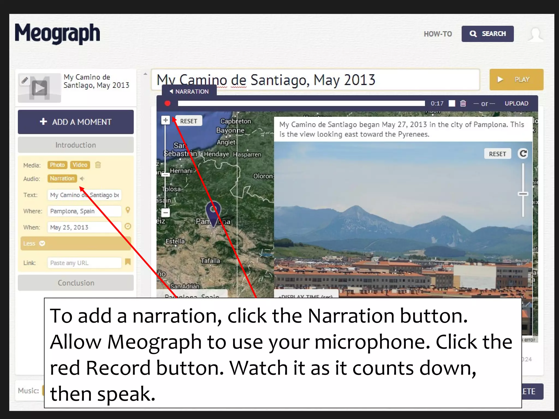
Task: Open the Meograph video thumbnail
Action: pos(40,88)
